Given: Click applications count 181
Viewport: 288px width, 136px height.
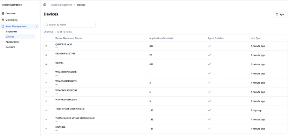Looking at the screenshot, I should 151,129.
